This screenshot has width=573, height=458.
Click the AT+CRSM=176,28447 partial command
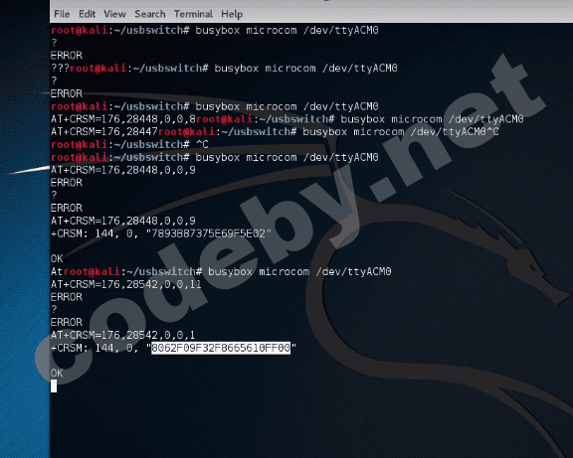pos(104,132)
